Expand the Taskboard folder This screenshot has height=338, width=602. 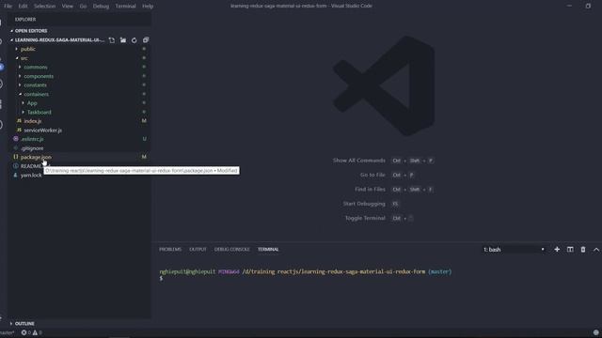(39, 113)
